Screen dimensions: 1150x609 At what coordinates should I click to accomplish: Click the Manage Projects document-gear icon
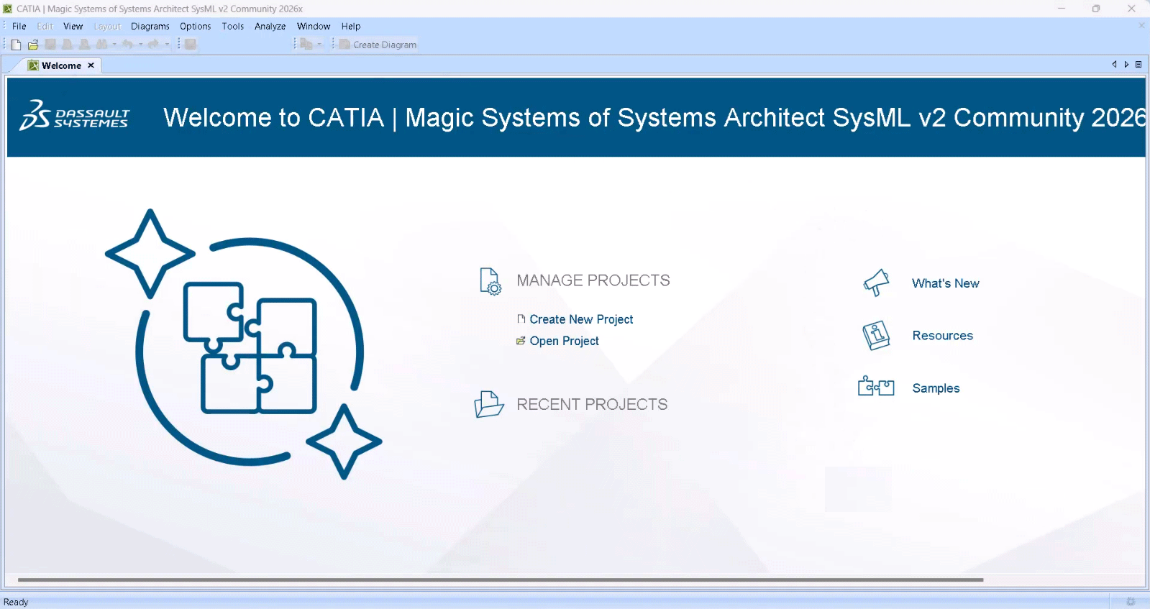[490, 281]
